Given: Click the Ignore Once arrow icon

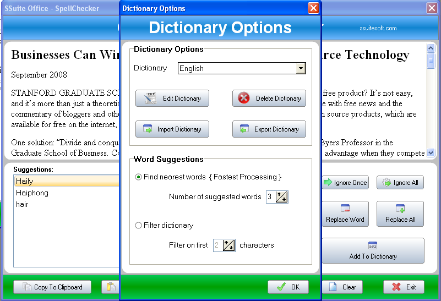Looking at the screenshot, I should [x=328, y=183].
